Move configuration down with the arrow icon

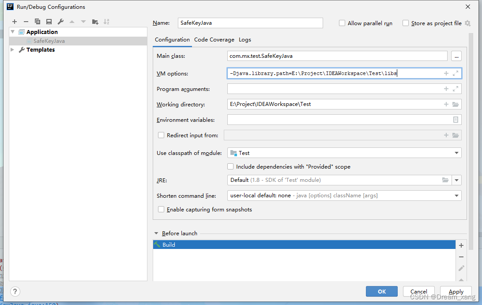point(83,22)
